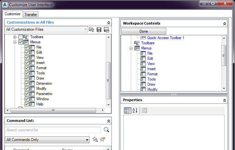Click the Done button
This screenshot has width=235, height=150.
coord(144,31)
